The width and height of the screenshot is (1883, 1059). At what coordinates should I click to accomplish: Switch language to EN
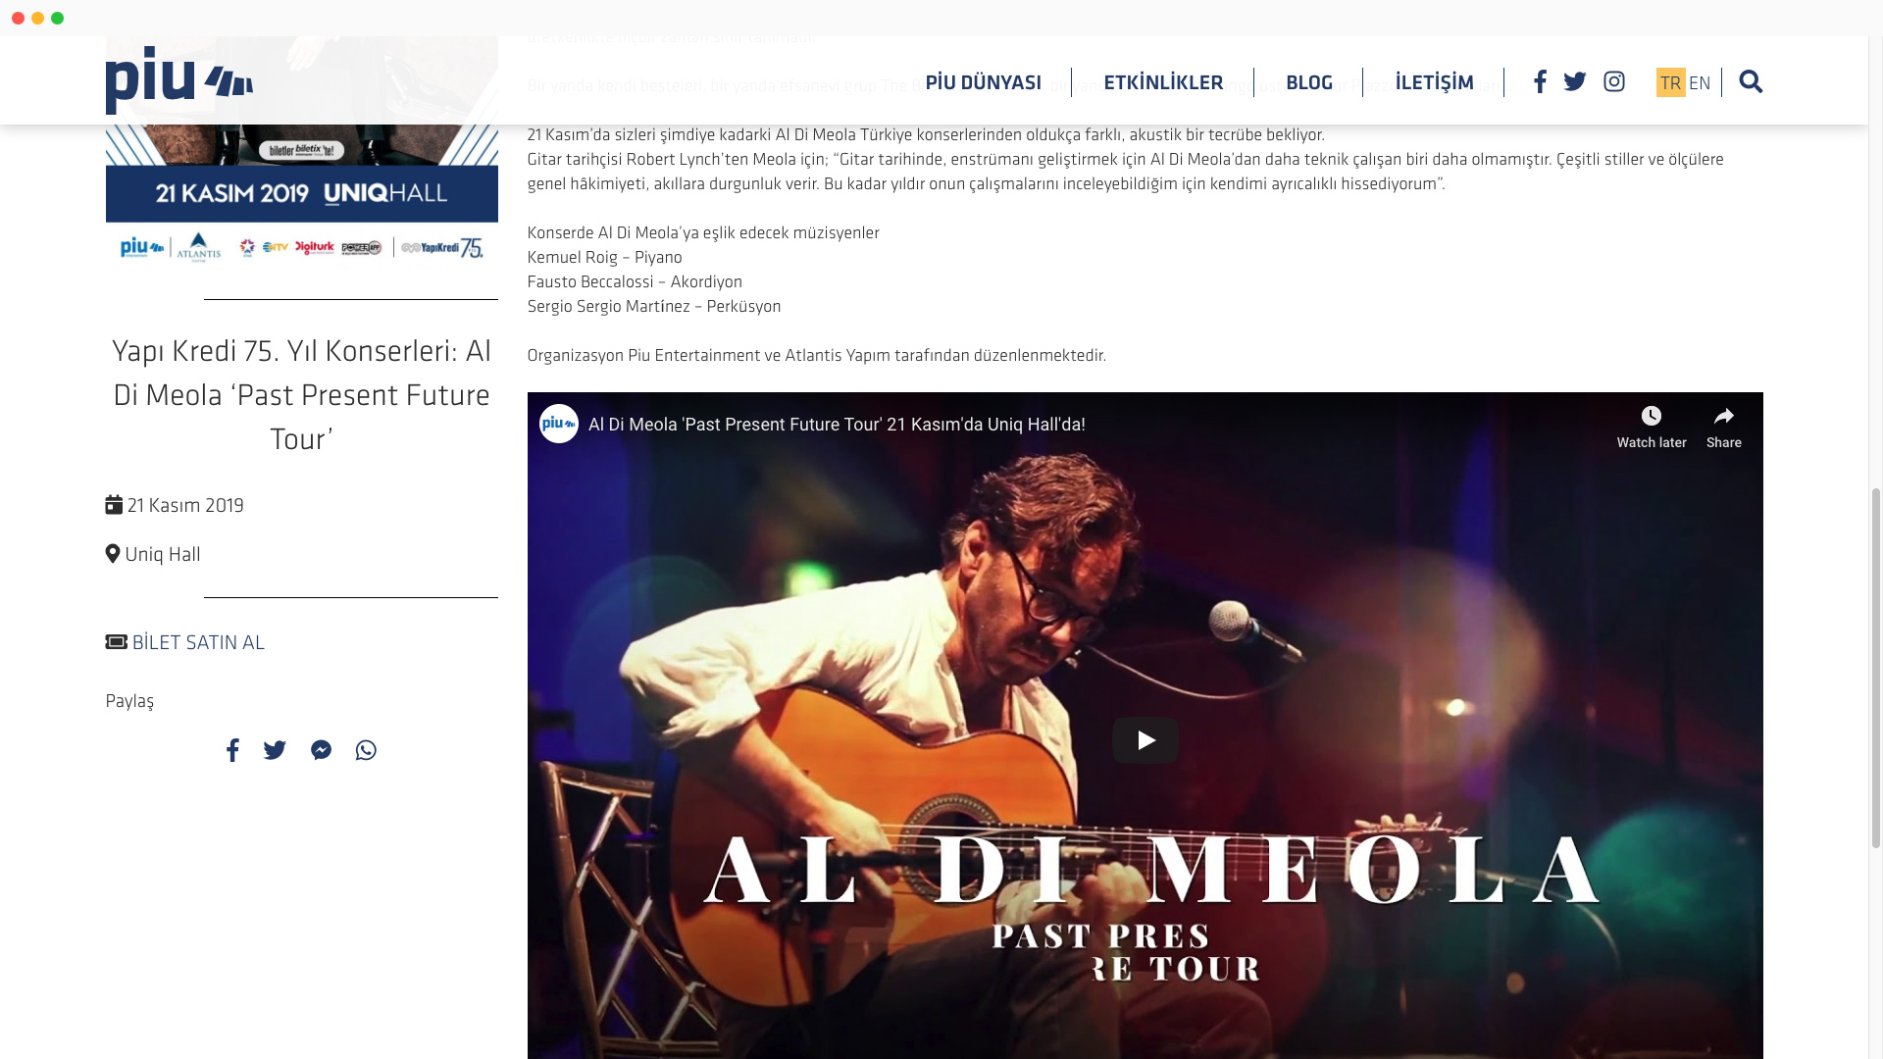click(1700, 82)
